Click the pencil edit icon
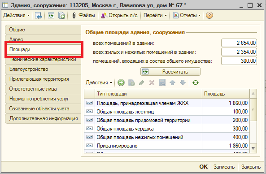This screenshot has height=174, width=266. [x=142, y=83]
